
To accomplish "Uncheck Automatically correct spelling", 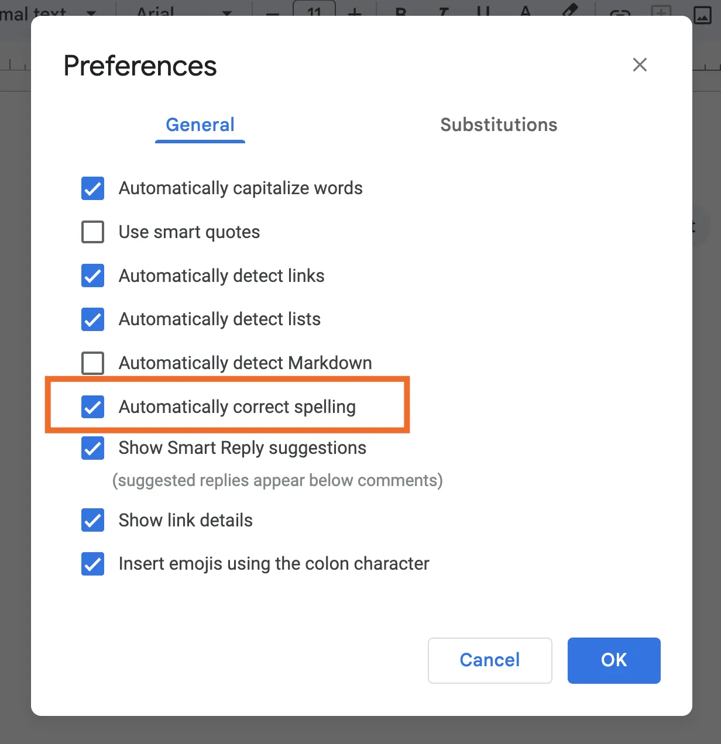I will 93,407.
